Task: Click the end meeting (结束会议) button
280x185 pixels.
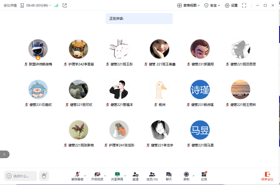Action: click(x=267, y=176)
